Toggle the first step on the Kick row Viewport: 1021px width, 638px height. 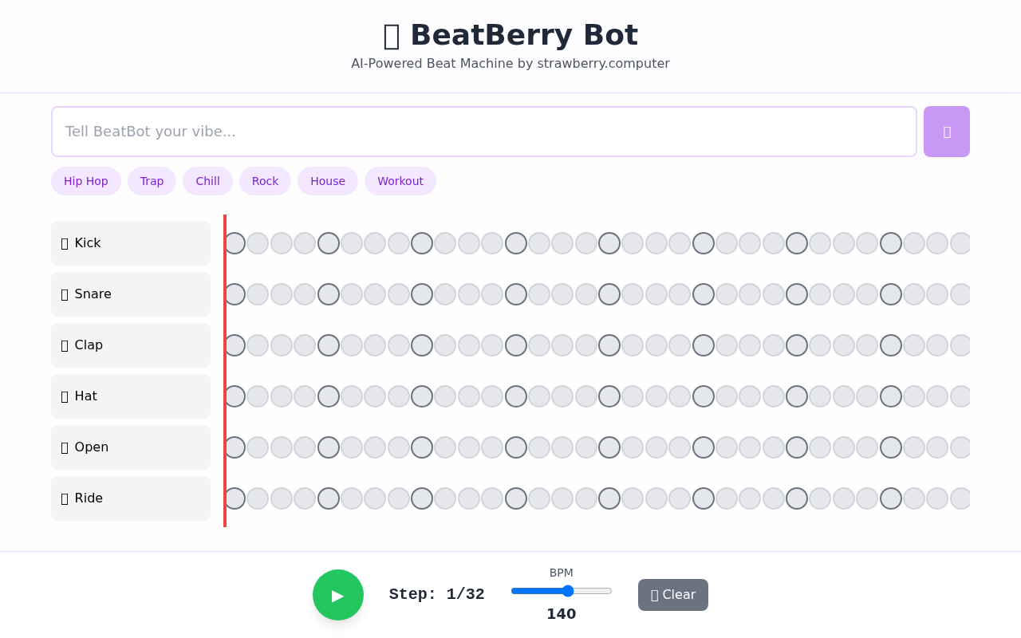[x=234, y=242]
